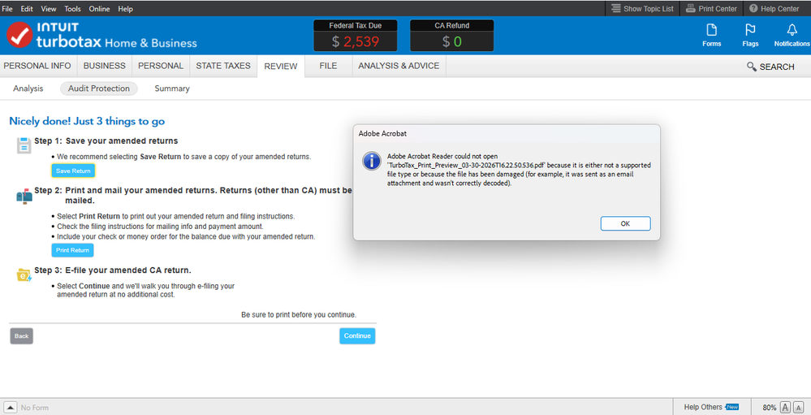This screenshot has height=415, width=811.
Task: Click the No Form status label
Action: [x=35, y=408]
